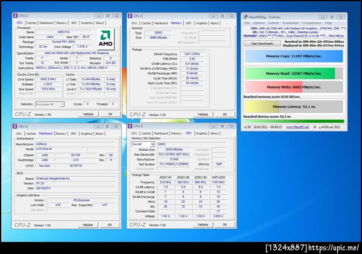Image resolution: width=362 pixels, height=254 pixels.
Task: Open Graphics tab in the CPU-Z window showing the CPU tab
Action: 87,23
